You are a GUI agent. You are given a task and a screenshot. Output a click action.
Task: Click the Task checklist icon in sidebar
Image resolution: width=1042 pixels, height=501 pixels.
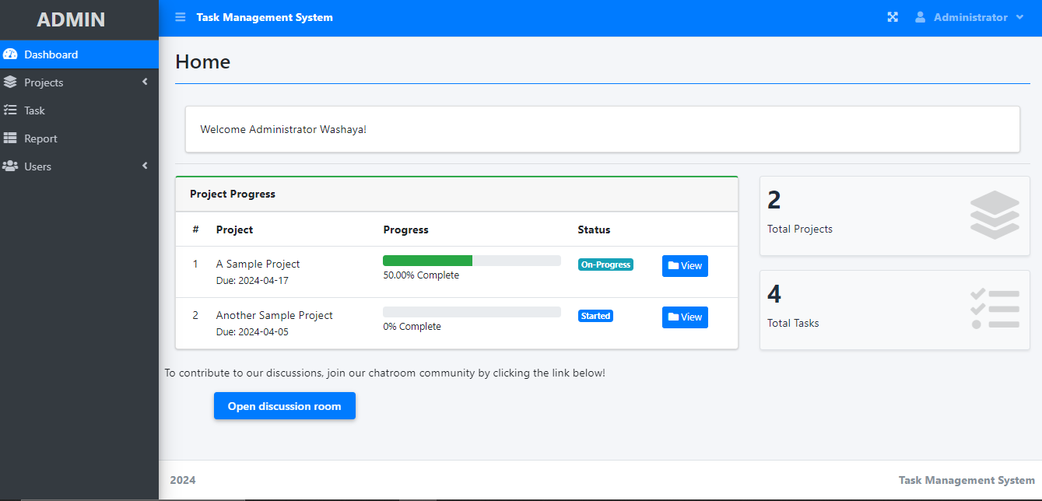10,110
